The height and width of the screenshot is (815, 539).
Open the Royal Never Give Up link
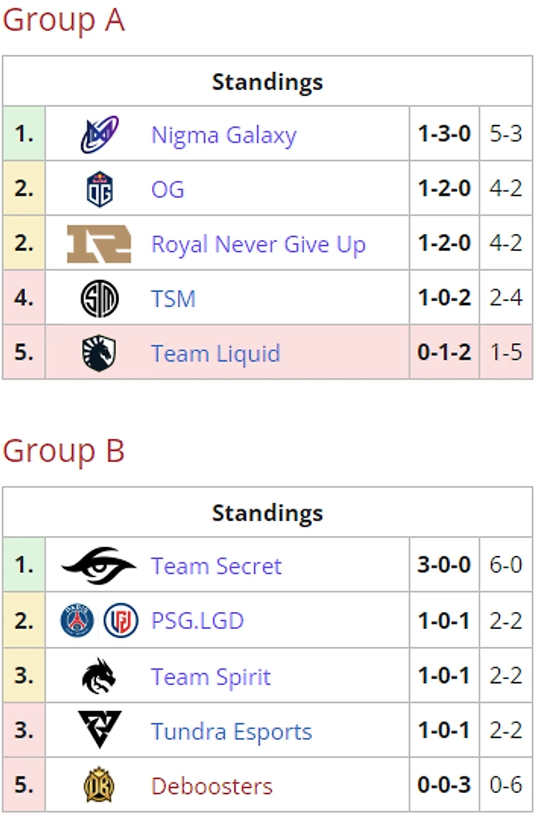tap(258, 244)
